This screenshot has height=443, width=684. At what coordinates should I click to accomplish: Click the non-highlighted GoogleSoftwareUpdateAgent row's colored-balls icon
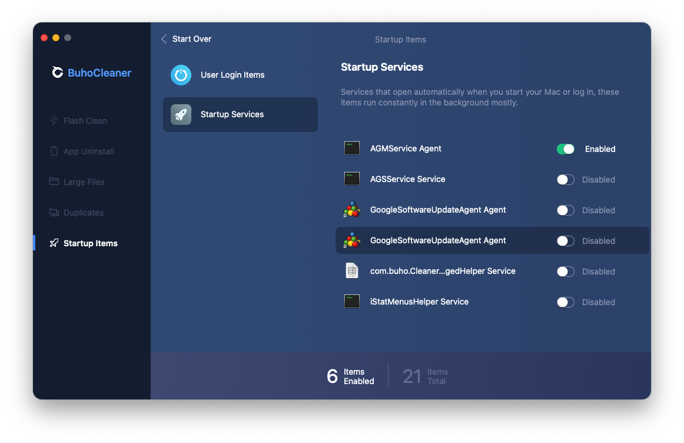pos(351,210)
